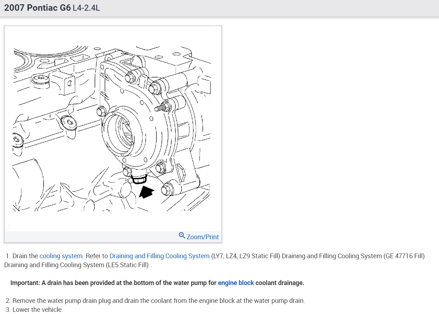Click the Zoom/Print magnifier icon
This screenshot has width=439, height=314.
[182, 236]
